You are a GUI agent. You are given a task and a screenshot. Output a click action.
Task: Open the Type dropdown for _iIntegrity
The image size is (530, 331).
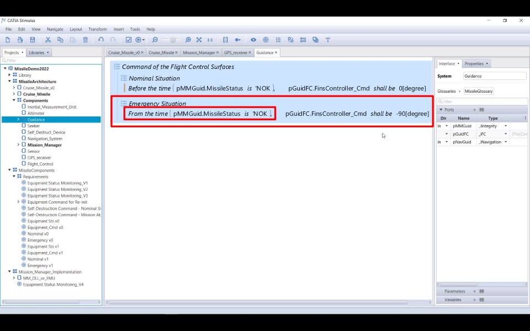coord(506,126)
